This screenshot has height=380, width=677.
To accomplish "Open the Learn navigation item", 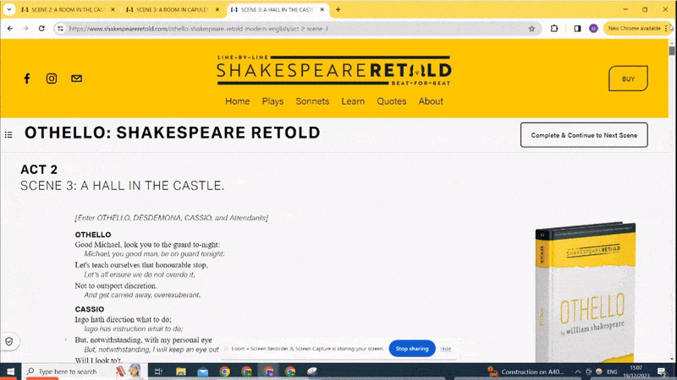I will click(353, 101).
